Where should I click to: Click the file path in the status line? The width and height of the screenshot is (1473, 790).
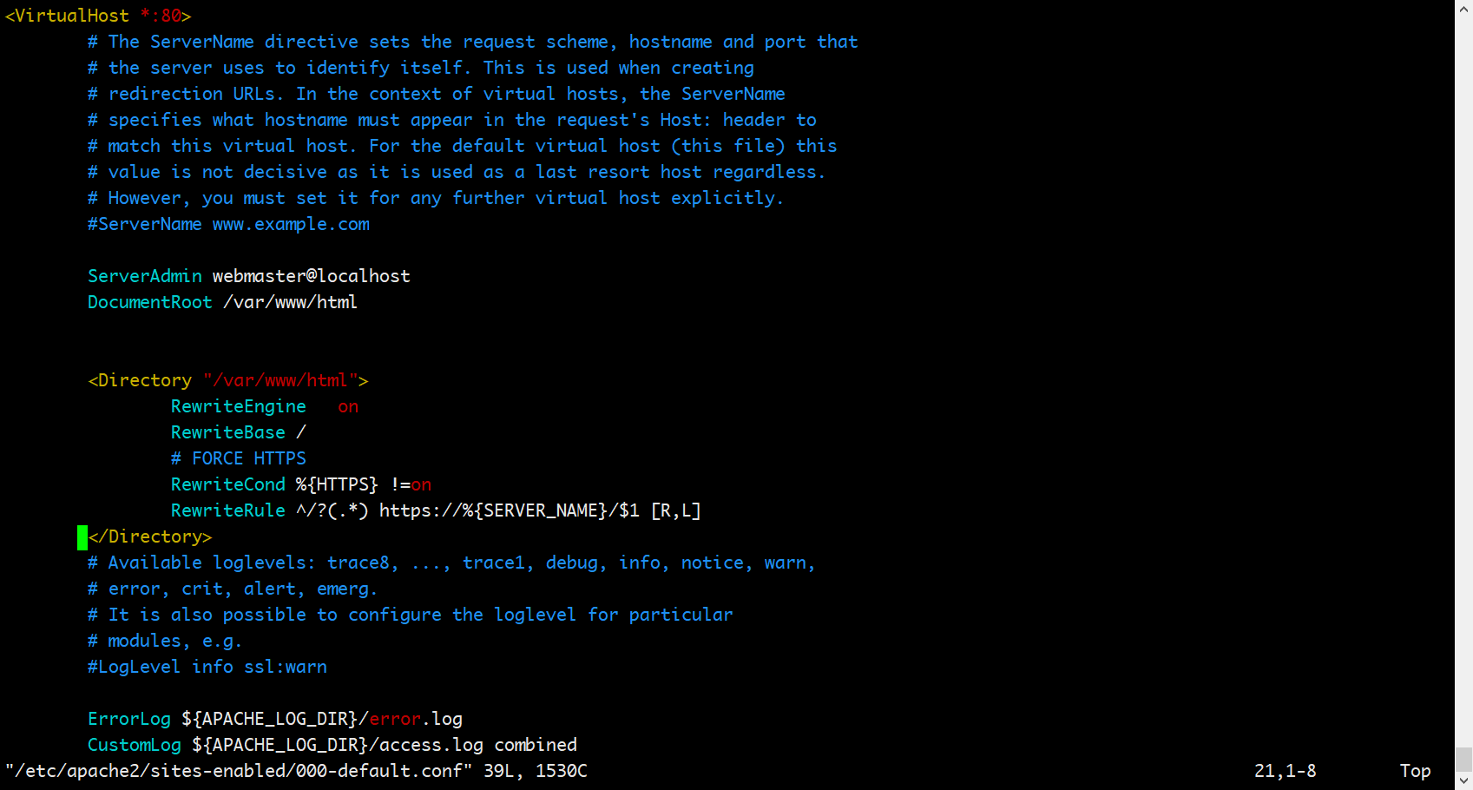click(238, 771)
